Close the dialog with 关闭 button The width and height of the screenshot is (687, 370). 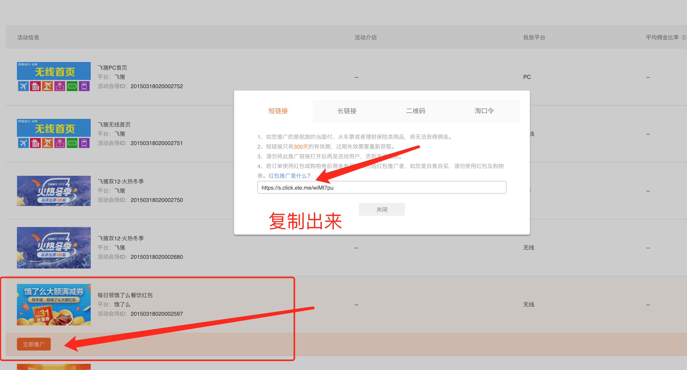tap(382, 210)
